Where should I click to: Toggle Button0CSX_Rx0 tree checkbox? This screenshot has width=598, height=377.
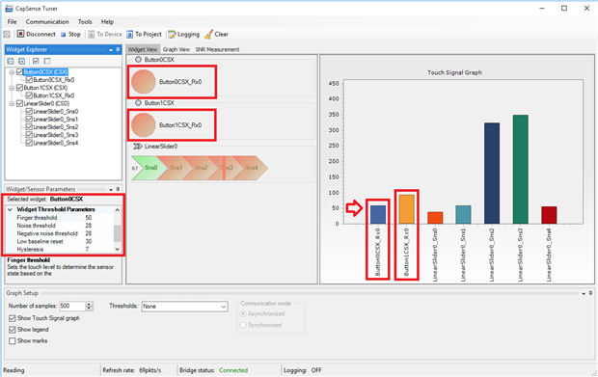click(x=29, y=80)
